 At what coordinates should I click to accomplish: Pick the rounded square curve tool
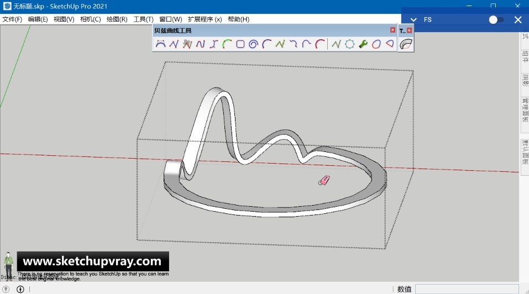pos(240,44)
